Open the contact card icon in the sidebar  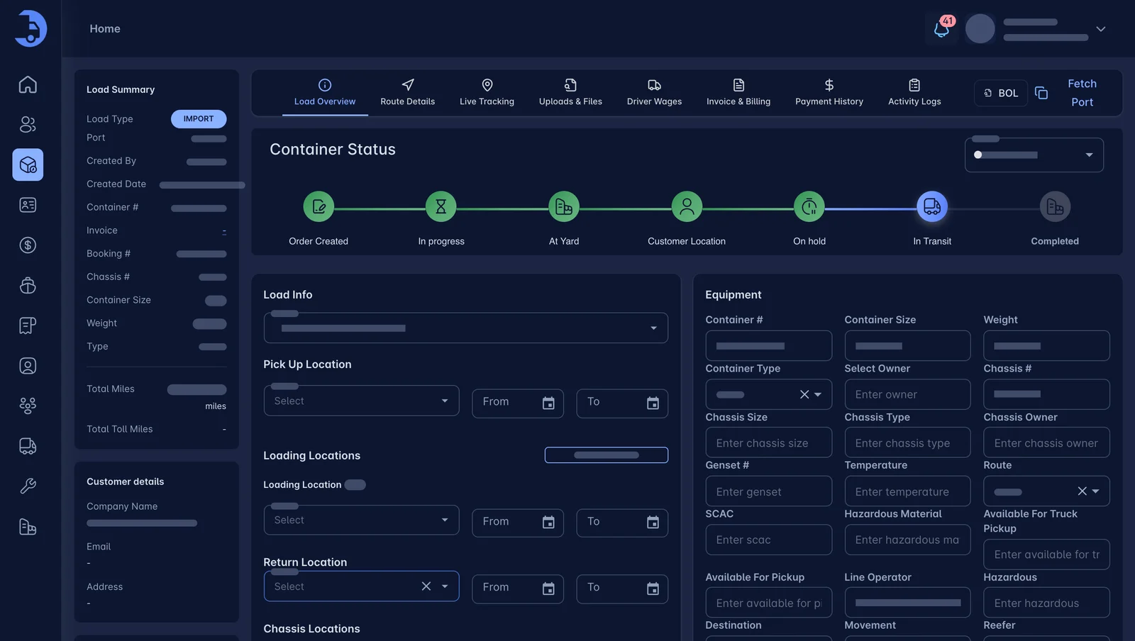(28, 205)
